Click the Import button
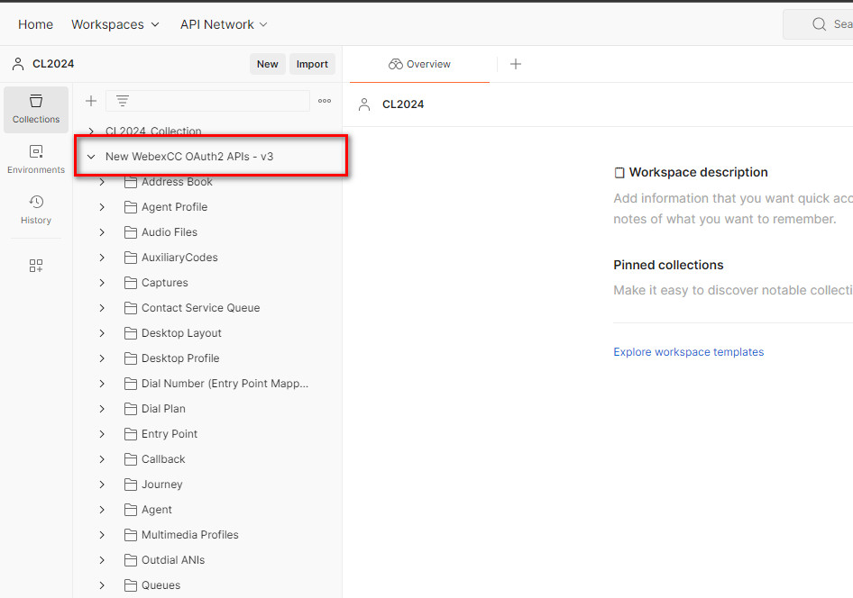853x598 pixels. 312,64
